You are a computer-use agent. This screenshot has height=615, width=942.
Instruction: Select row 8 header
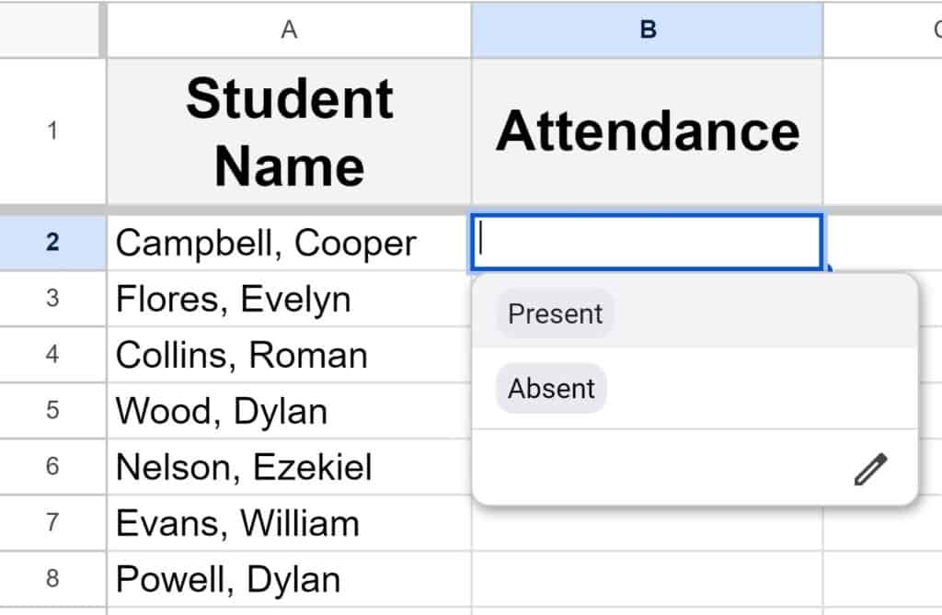click(x=52, y=578)
